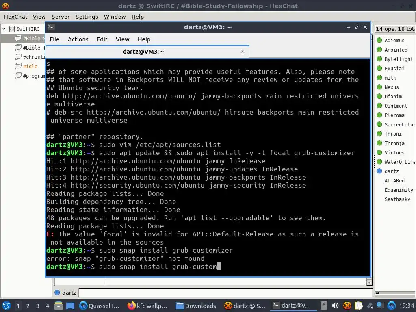Viewport: 416px width, 312px height.
Task: Select the #Bible-T channel below the highlighted one
Action: pyautogui.click(x=34, y=48)
